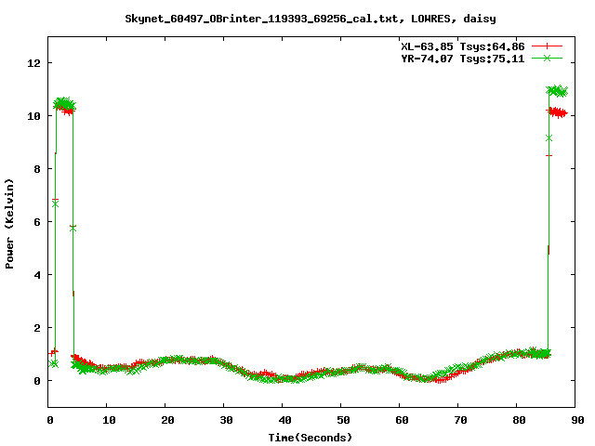Click the isolated green marker near 9 K at 85 seconds
Screen dimensions: 595x446
(549, 138)
